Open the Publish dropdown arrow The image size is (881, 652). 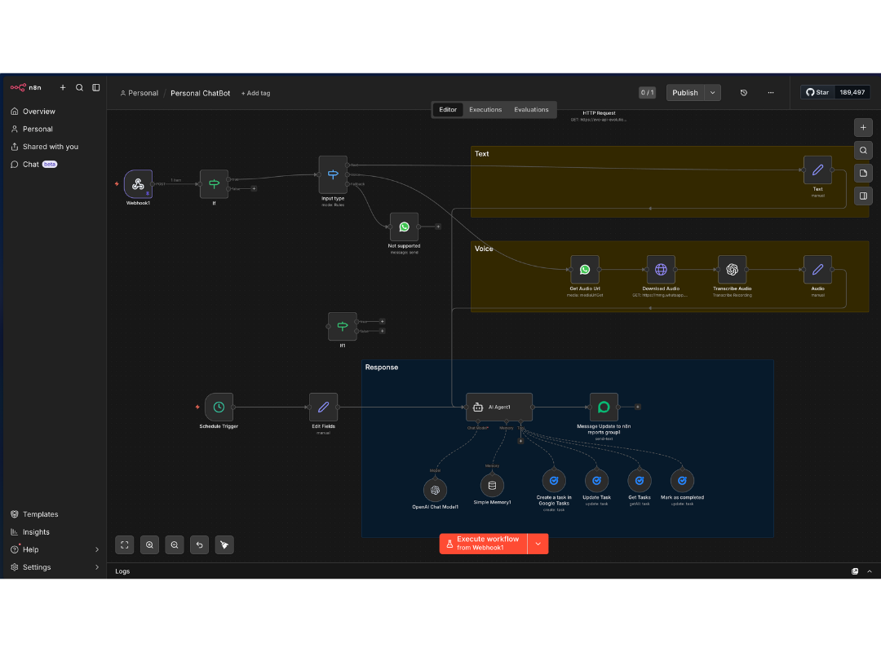(x=712, y=93)
